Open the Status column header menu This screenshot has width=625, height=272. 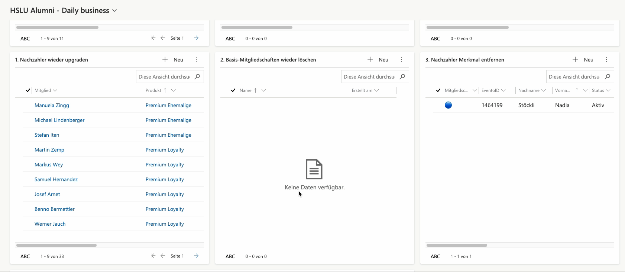pyautogui.click(x=608, y=90)
